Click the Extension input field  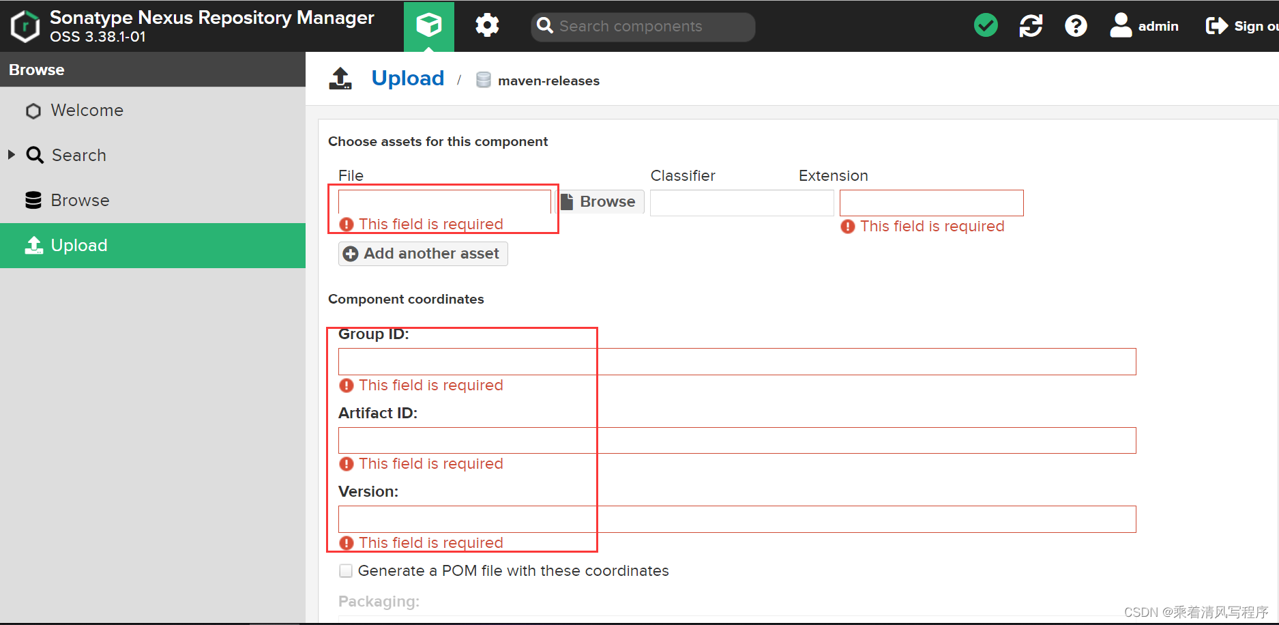click(932, 203)
